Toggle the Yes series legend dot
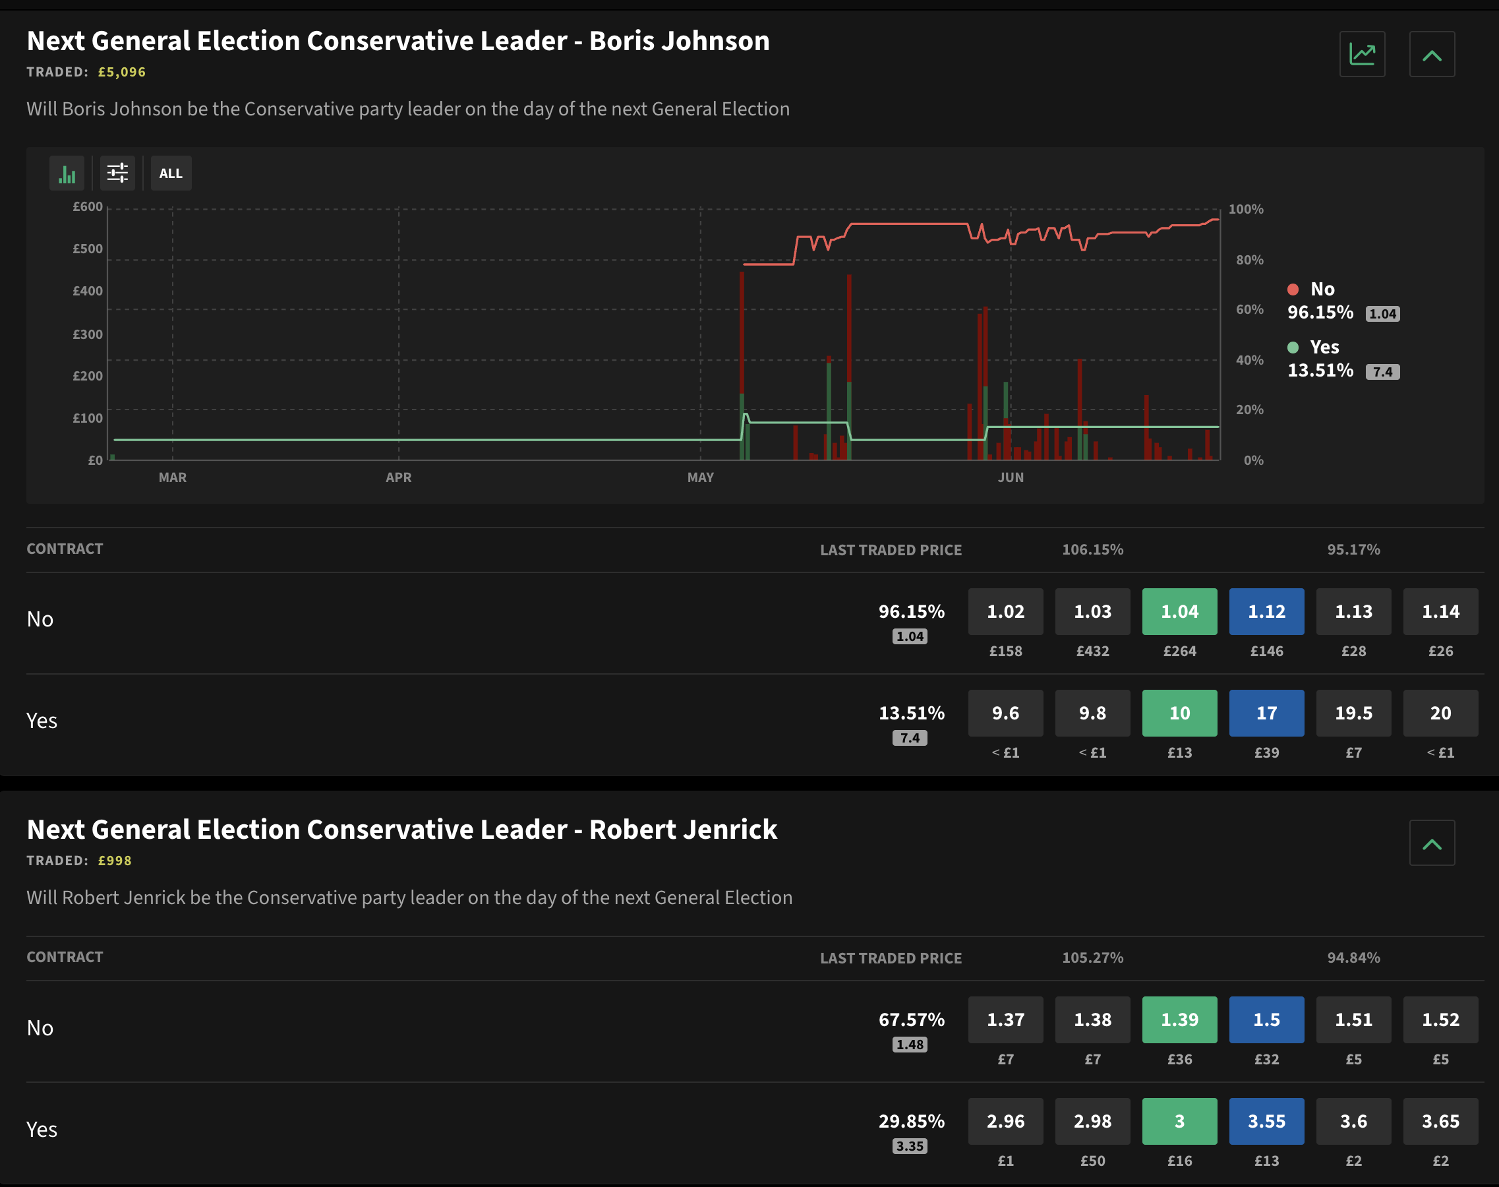 (x=1293, y=348)
